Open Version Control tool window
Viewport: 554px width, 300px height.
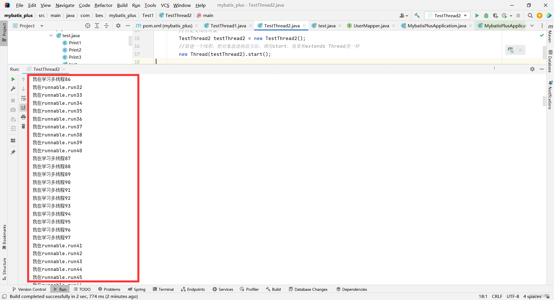29,289
